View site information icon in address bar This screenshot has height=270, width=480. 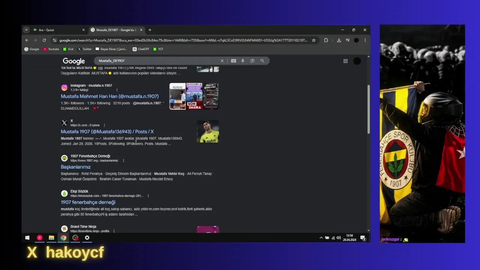click(x=55, y=40)
